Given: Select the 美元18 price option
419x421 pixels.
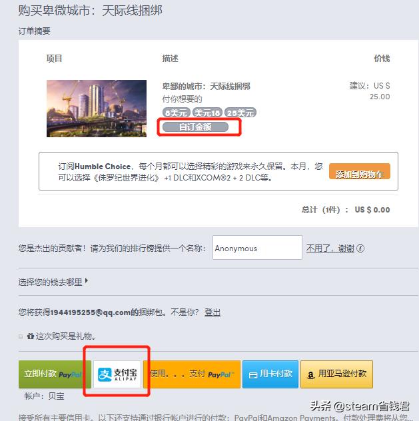Looking at the screenshot, I should (207, 113).
